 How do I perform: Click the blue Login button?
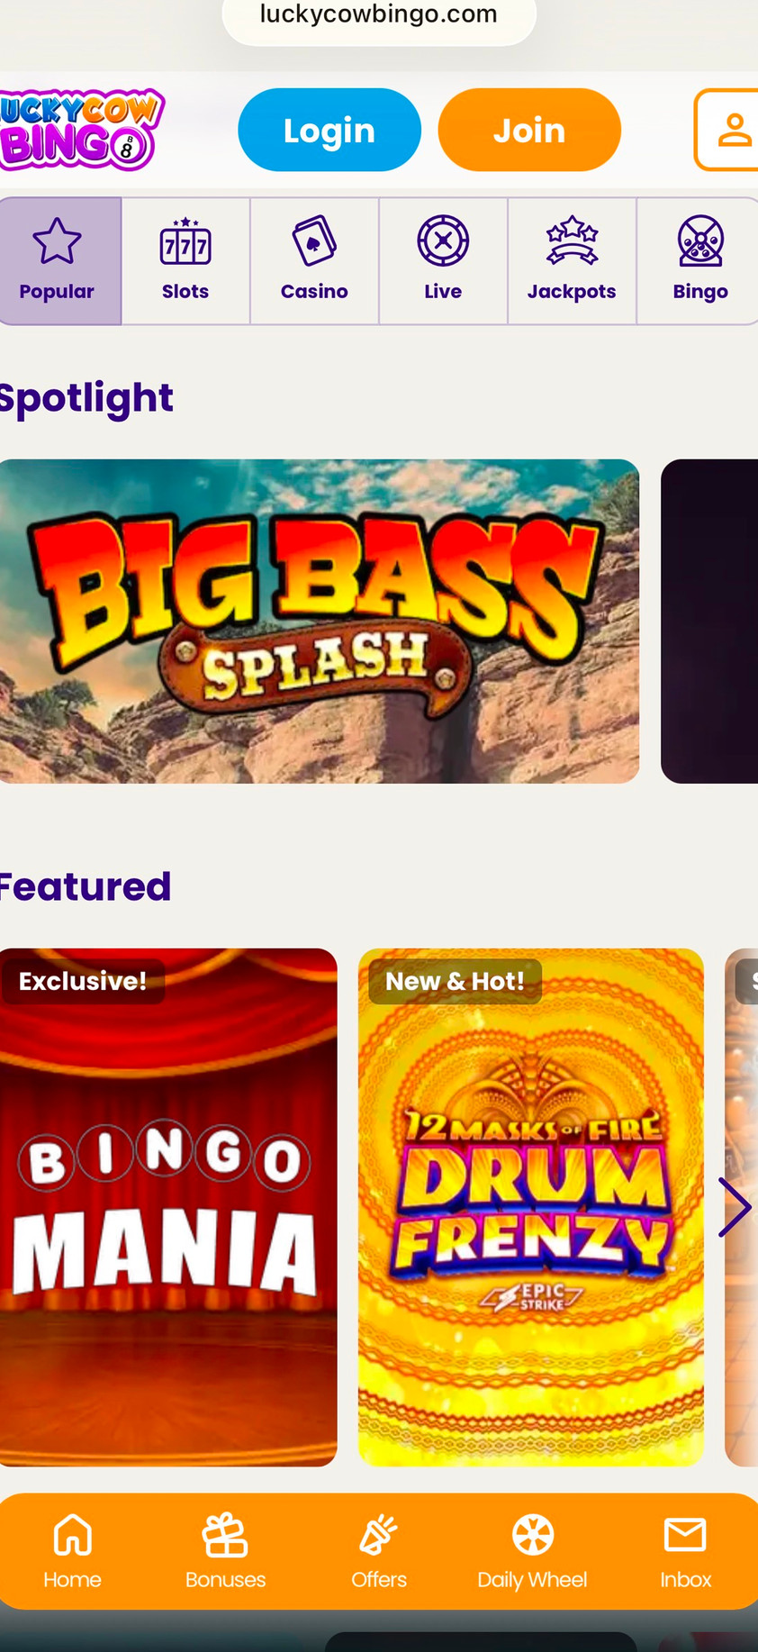pyautogui.click(x=329, y=130)
